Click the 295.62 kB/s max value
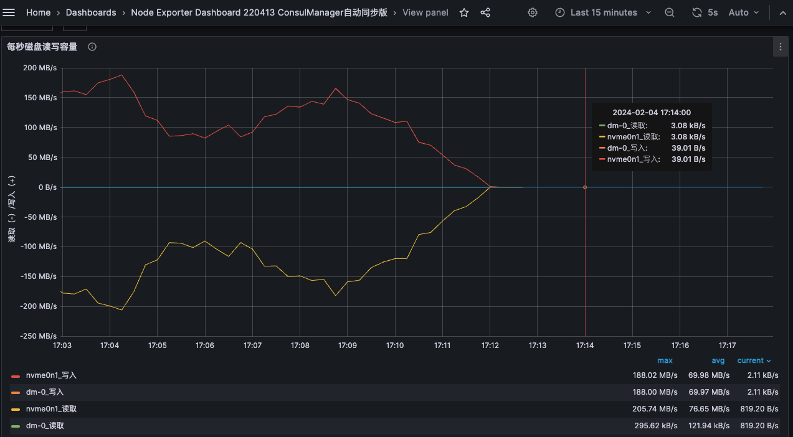 [655, 426]
